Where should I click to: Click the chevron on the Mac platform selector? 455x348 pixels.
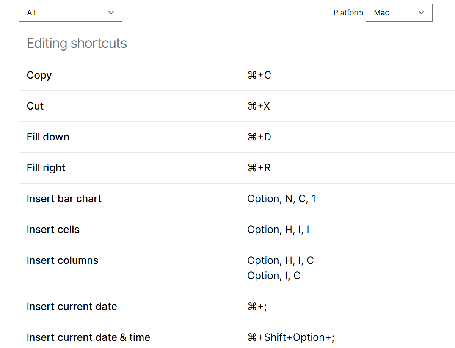pos(421,13)
